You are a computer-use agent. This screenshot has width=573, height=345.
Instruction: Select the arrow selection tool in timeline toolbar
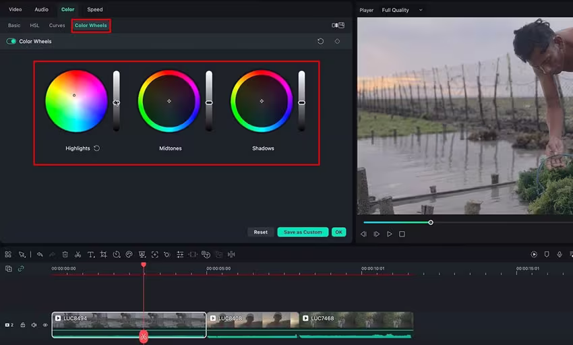pos(22,254)
